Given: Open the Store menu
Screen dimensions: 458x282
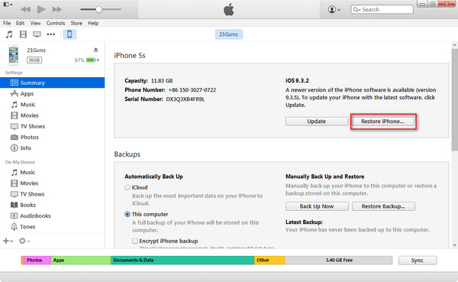Looking at the screenshot, I should click(76, 23).
